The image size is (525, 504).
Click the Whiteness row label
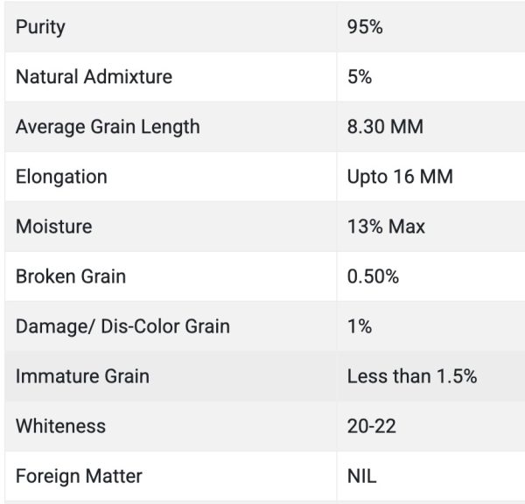60,426
